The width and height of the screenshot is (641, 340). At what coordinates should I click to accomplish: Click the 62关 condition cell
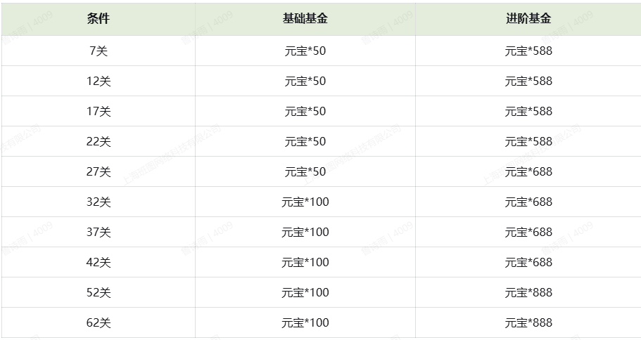99,323
